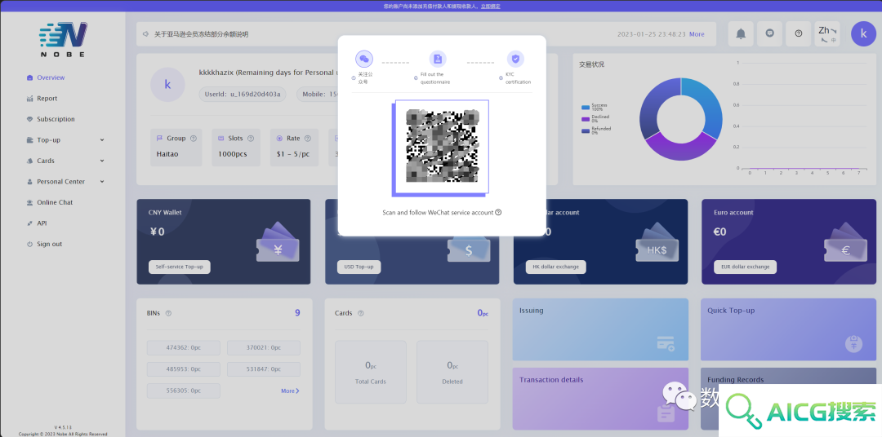Open the Transaction details tile

tap(601, 399)
